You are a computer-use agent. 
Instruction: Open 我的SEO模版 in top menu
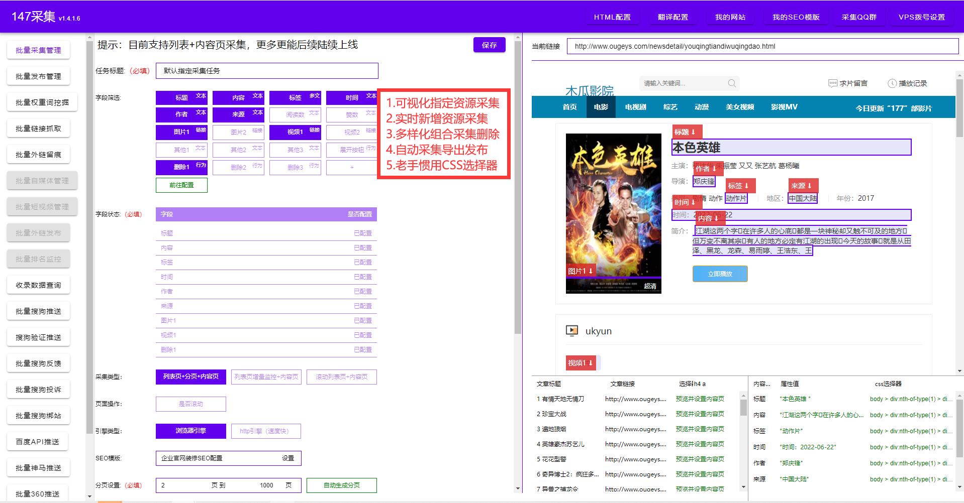tap(796, 17)
